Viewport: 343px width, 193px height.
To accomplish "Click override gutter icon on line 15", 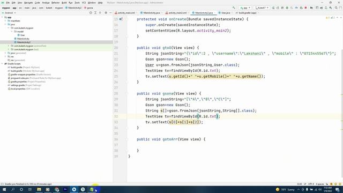I will 121,19.
